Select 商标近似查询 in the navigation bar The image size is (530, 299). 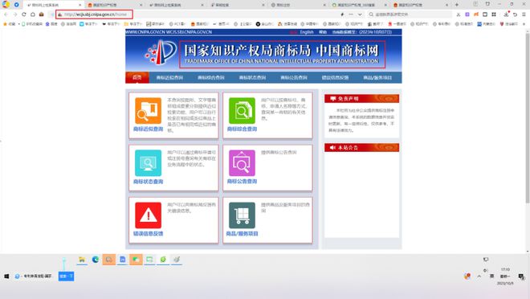coord(169,78)
